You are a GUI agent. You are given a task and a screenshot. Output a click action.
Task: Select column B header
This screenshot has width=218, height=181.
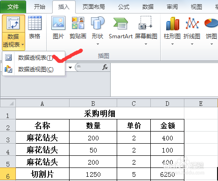coord(93,104)
